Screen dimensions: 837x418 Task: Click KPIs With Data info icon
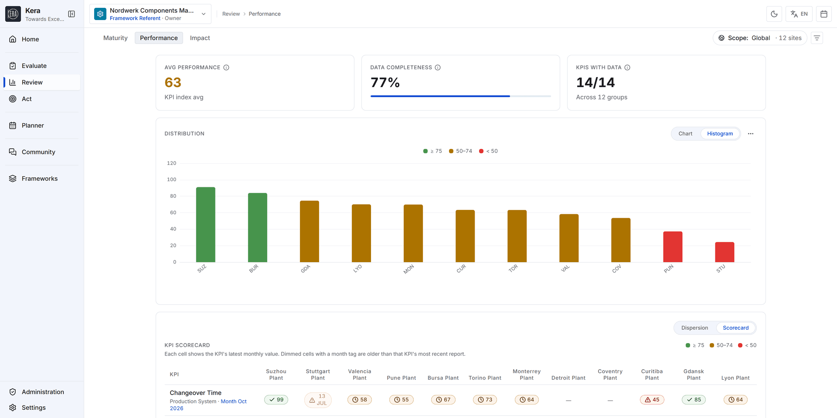(x=627, y=67)
